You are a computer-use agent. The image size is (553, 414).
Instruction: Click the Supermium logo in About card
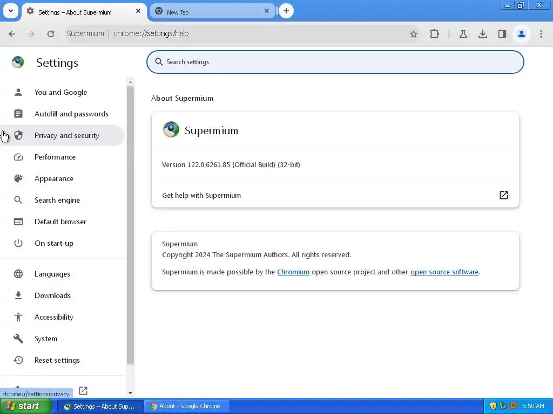coord(171,129)
